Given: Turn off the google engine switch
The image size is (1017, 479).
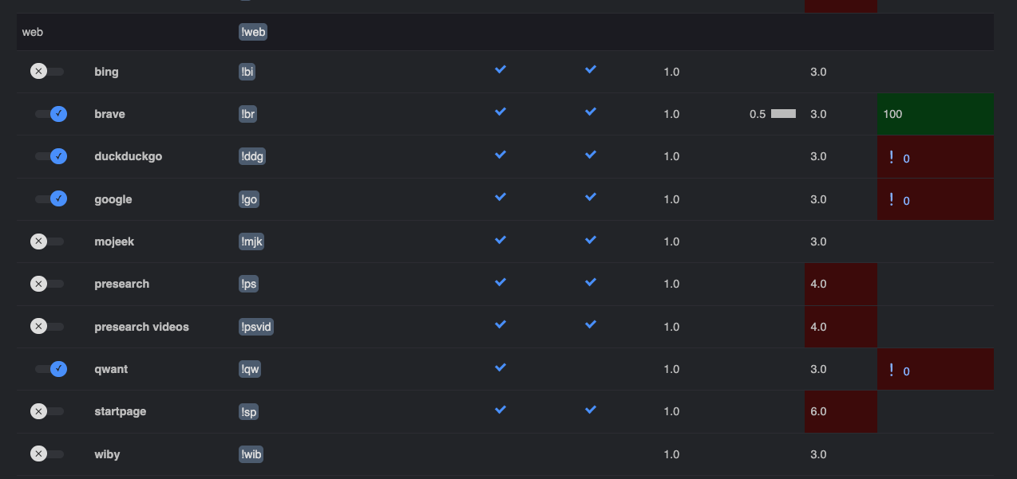Looking at the screenshot, I should [x=50, y=199].
